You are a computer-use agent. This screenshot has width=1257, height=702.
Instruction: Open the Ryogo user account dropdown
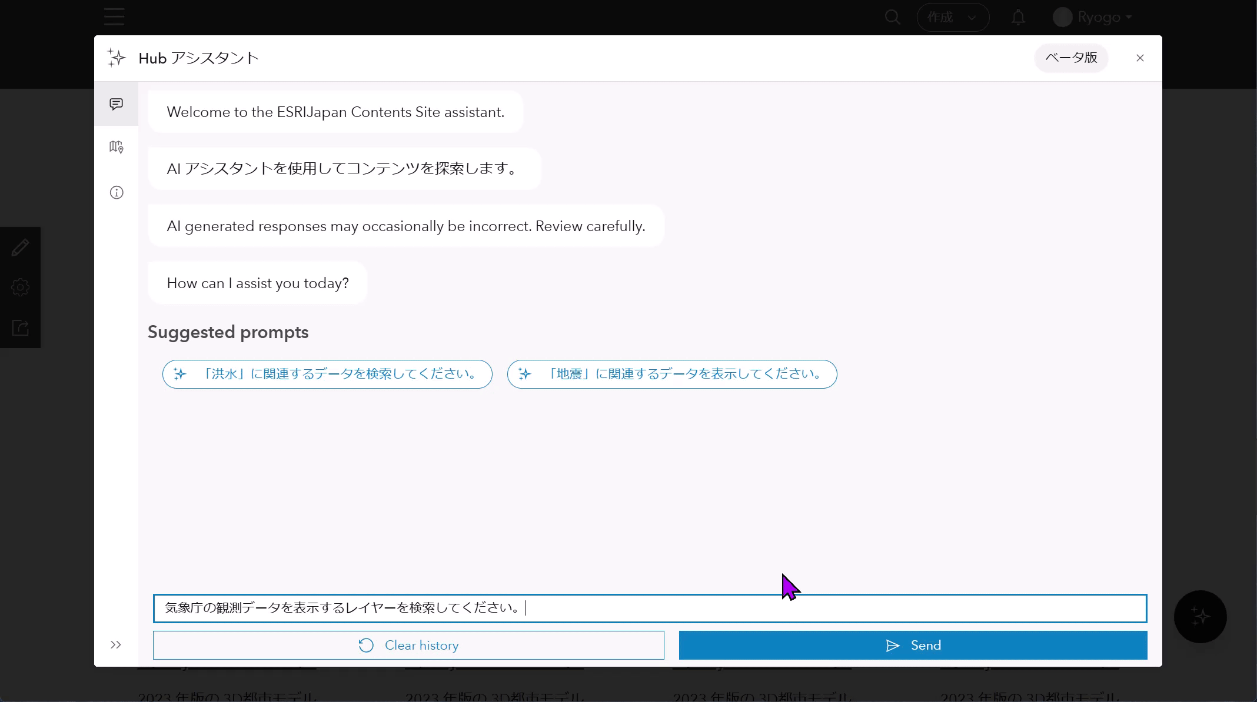click(1092, 18)
